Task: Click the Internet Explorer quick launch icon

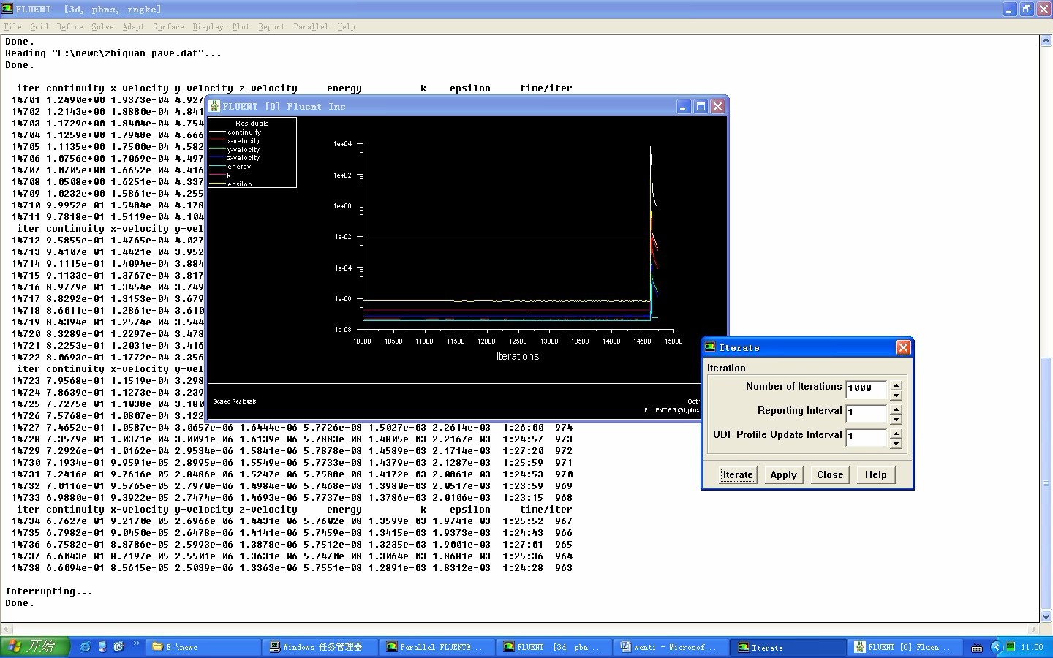Action: (86, 647)
